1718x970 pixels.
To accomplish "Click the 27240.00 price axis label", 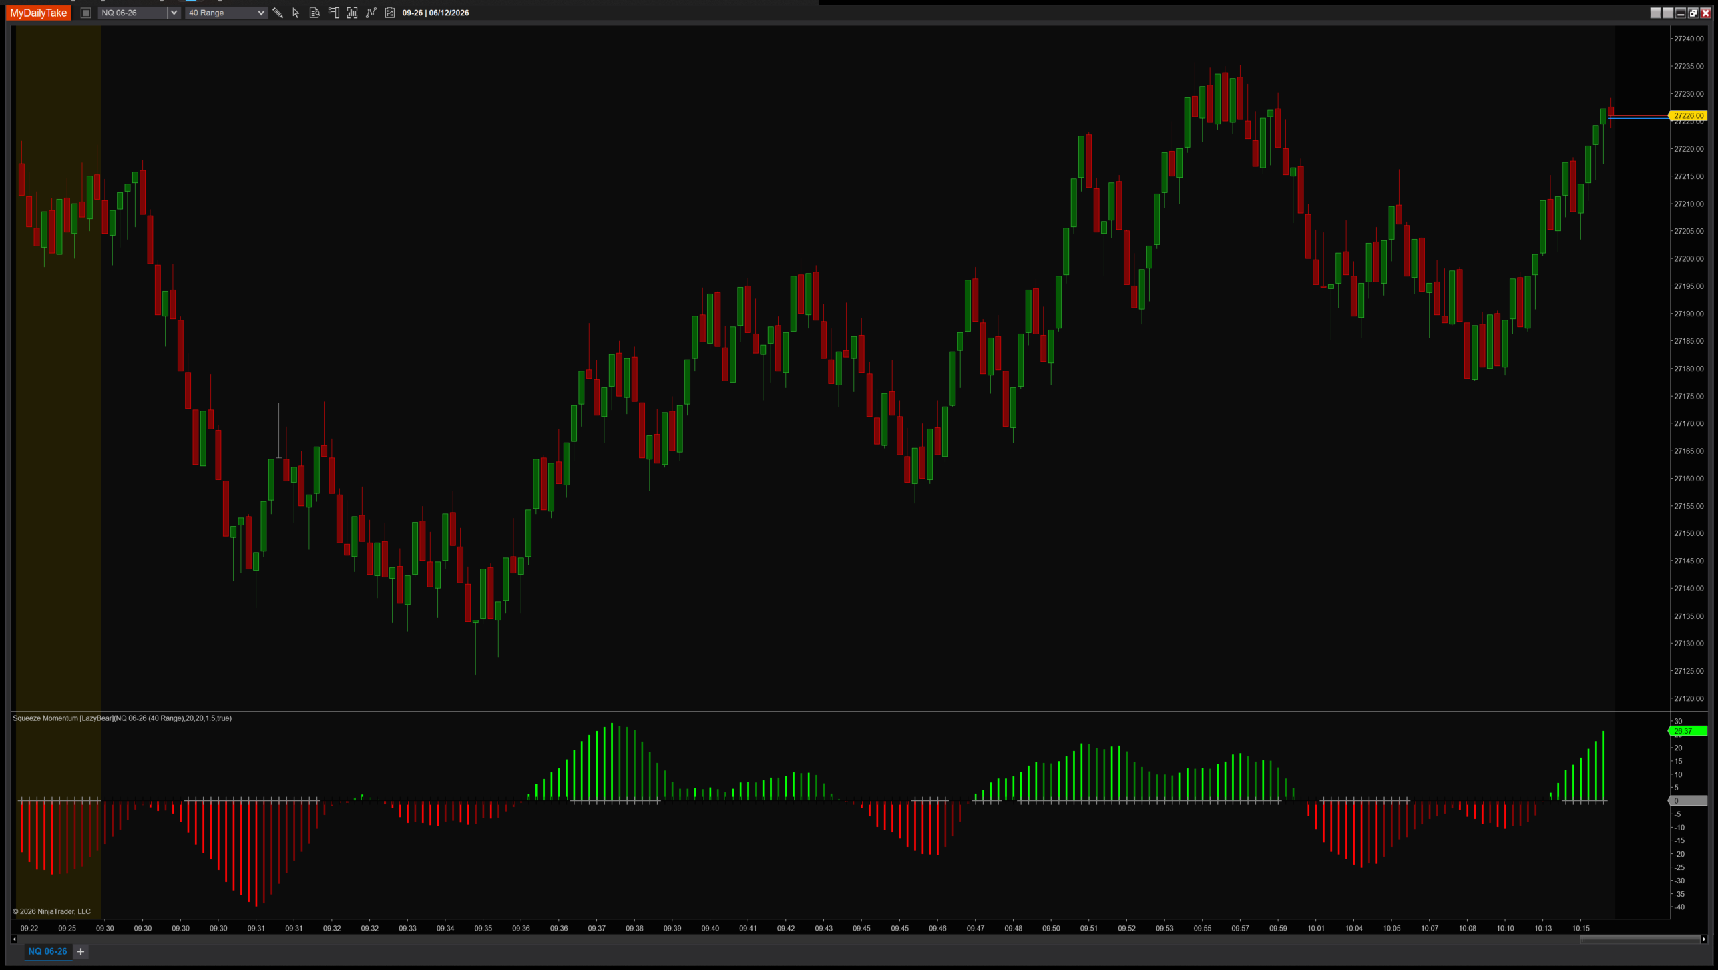I will coord(1689,39).
